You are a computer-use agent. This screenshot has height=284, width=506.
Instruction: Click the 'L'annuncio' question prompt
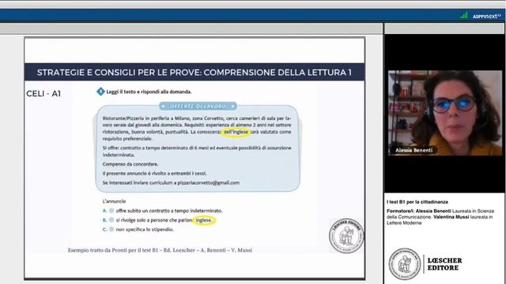pos(114,201)
